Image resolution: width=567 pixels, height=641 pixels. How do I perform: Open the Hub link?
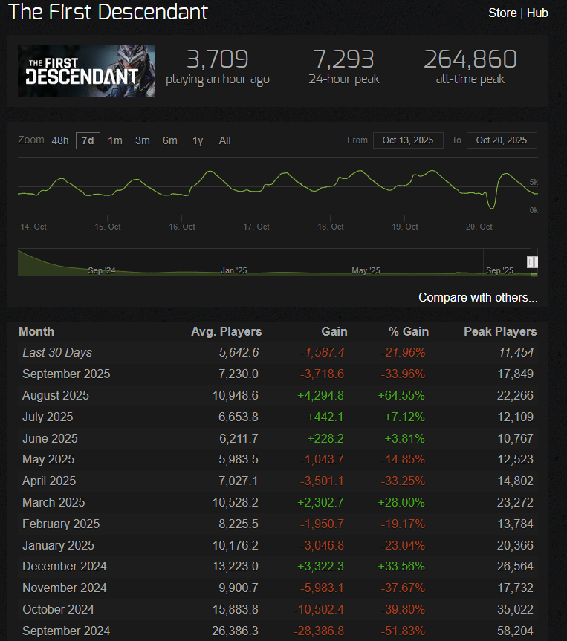(537, 13)
